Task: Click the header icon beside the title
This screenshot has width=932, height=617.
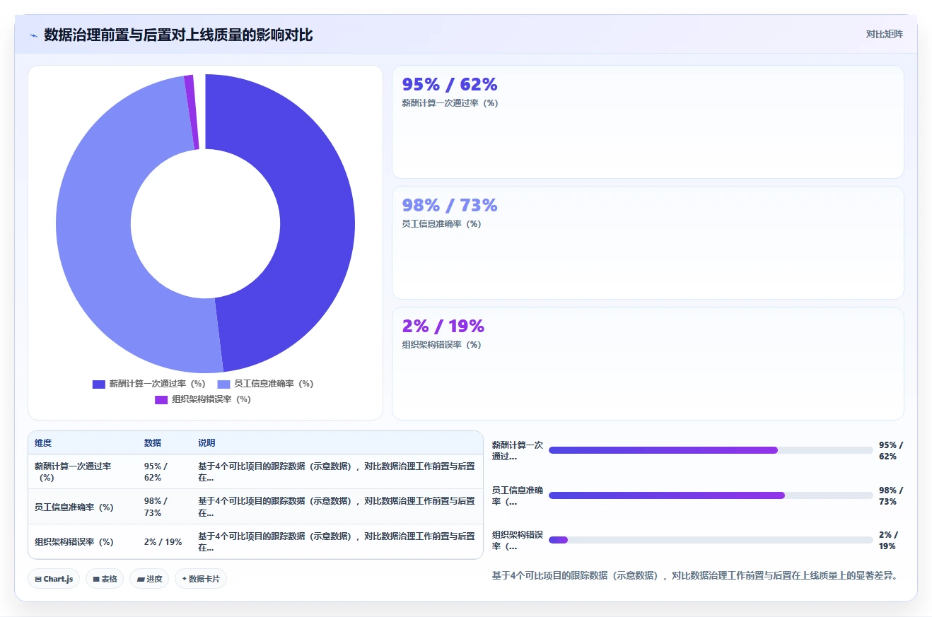Action: pos(34,35)
